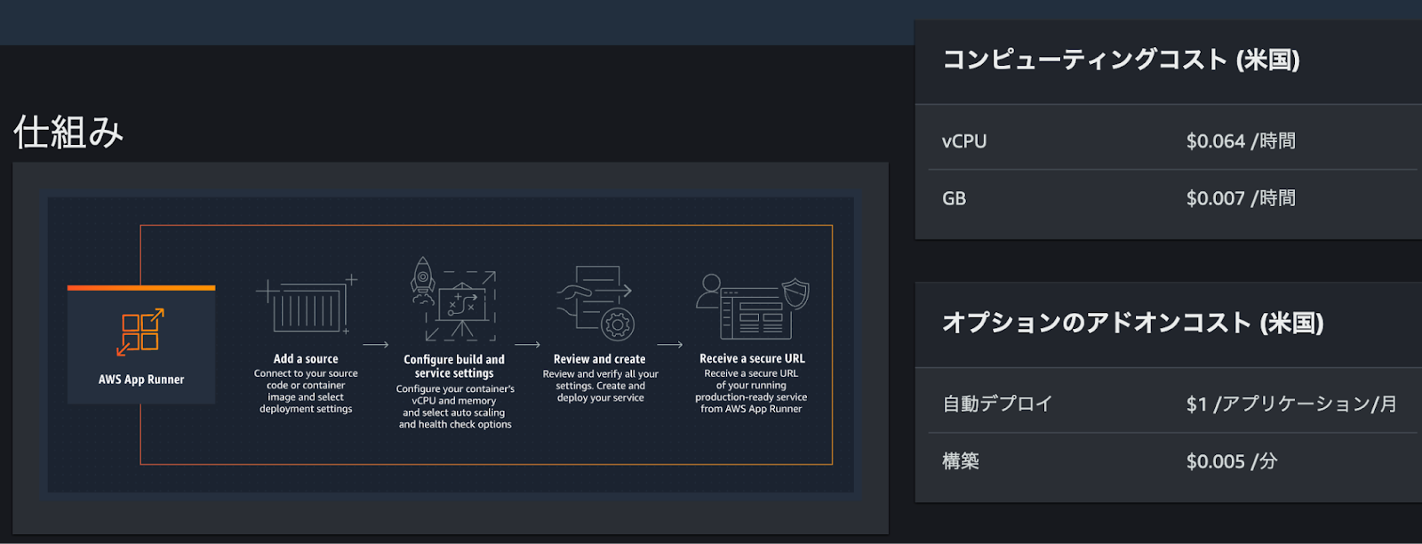
Task: Click the コンピューティングコスト (米国) heading
Action: pos(1121,60)
